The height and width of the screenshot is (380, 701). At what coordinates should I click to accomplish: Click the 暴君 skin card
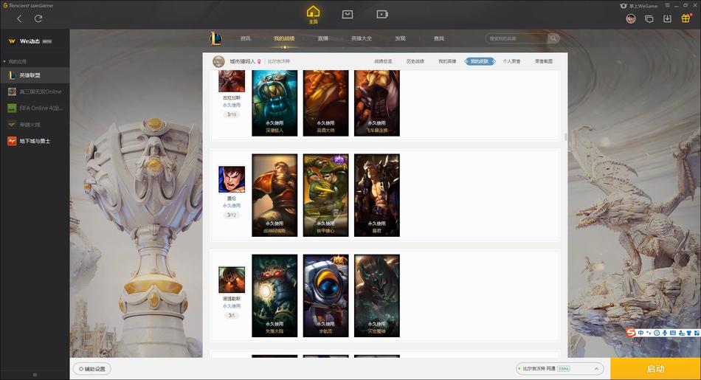[x=377, y=196]
